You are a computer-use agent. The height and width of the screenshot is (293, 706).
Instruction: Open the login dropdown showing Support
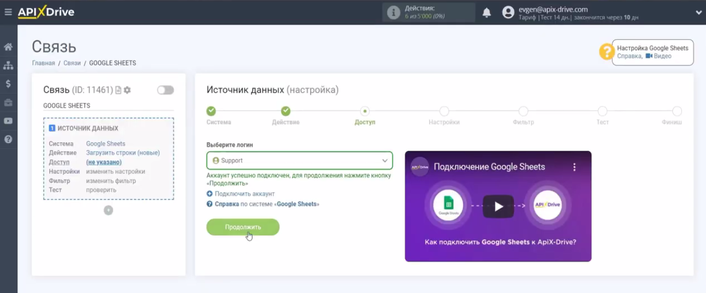[x=300, y=161]
